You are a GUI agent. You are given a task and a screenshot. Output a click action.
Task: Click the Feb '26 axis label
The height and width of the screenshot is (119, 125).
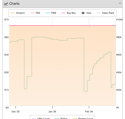[x=89, y=112]
